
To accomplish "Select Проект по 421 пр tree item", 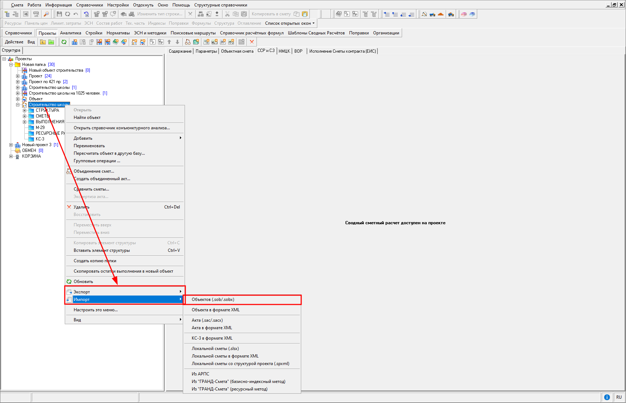I will tap(45, 82).
